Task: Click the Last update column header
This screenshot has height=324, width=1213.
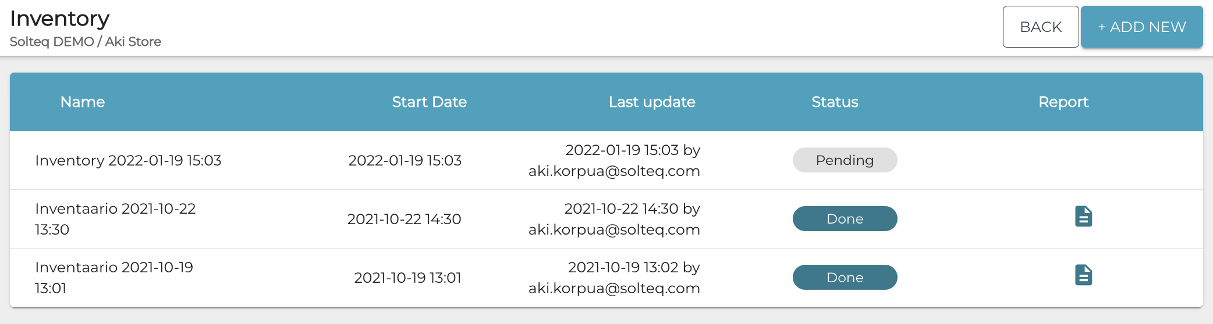Action: pyautogui.click(x=652, y=102)
